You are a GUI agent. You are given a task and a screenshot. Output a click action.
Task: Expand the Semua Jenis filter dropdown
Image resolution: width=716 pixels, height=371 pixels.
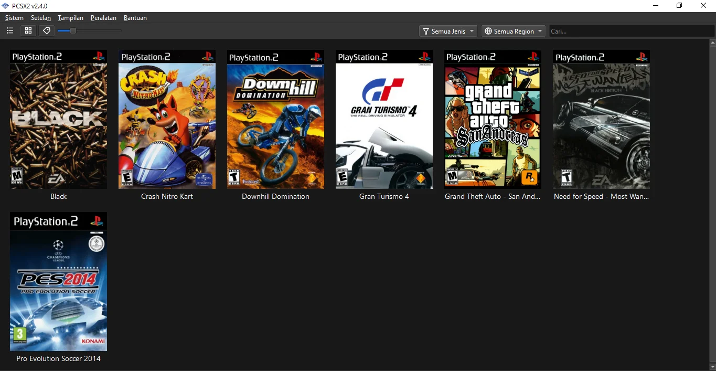pyautogui.click(x=448, y=31)
